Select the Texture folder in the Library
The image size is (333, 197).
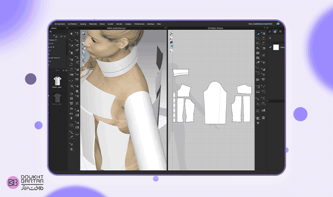(52, 40)
